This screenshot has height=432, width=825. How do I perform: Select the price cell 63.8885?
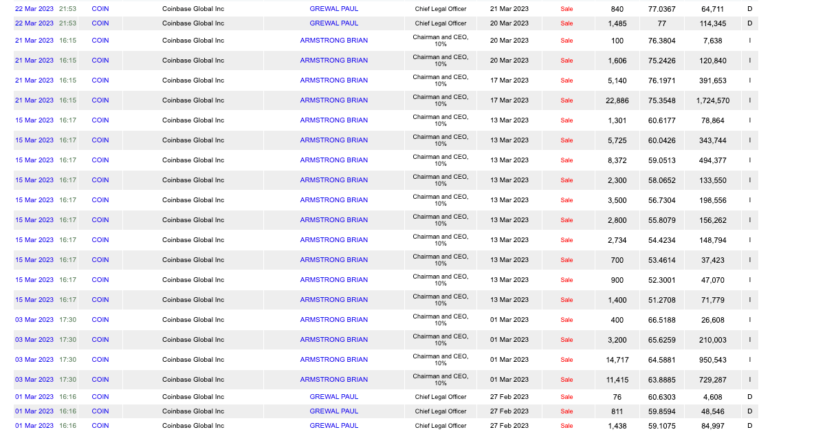coord(662,380)
